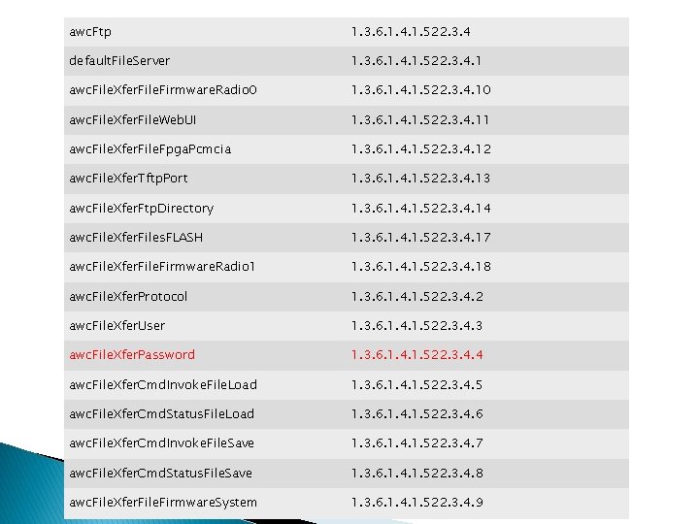Click awcFileXferCmdStatusFileLoad entry
699x524 pixels.
pos(162,414)
